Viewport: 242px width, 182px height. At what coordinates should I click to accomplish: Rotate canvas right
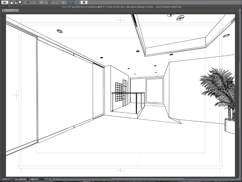tap(51, 179)
